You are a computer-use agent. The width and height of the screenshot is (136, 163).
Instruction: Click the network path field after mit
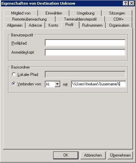click(x=98, y=84)
